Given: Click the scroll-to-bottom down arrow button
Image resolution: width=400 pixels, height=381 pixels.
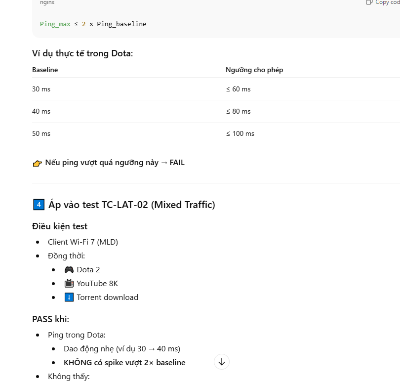Looking at the screenshot, I should pyautogui.click(x=222, y=362).
